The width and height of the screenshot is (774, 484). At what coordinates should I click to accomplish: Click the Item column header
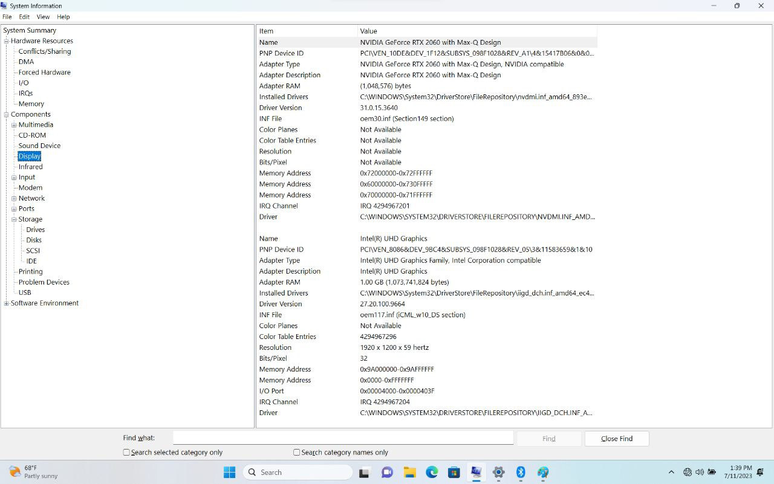(x=307, y=31)
